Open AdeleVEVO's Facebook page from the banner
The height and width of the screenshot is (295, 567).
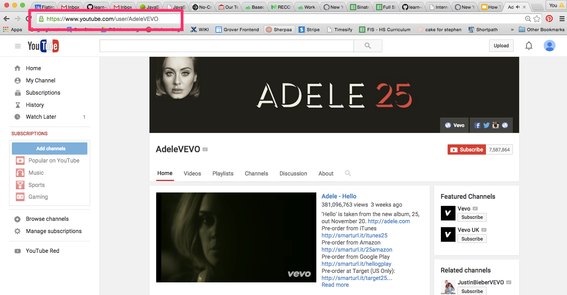(477, 125)
